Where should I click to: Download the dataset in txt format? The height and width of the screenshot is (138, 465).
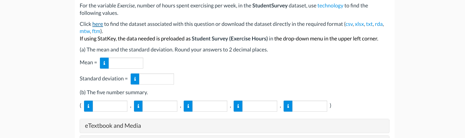[x=369, y=24]
